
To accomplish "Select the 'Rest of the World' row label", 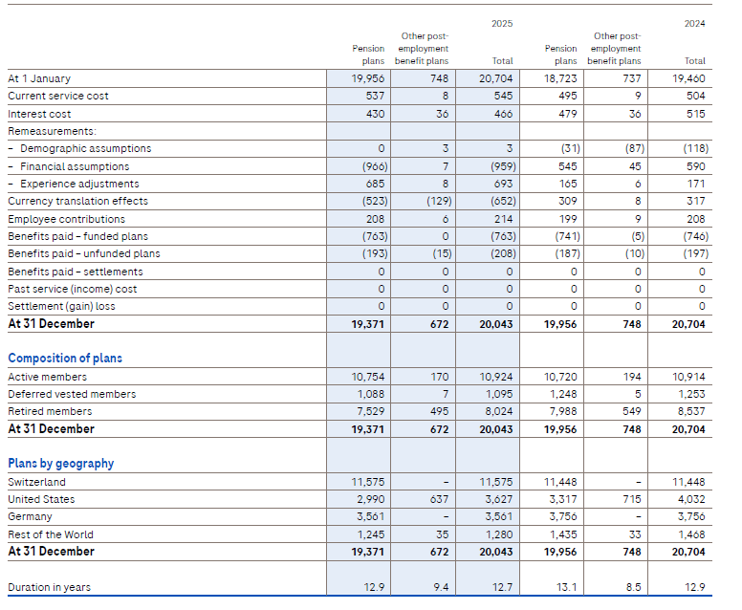I will coord(51,534).
